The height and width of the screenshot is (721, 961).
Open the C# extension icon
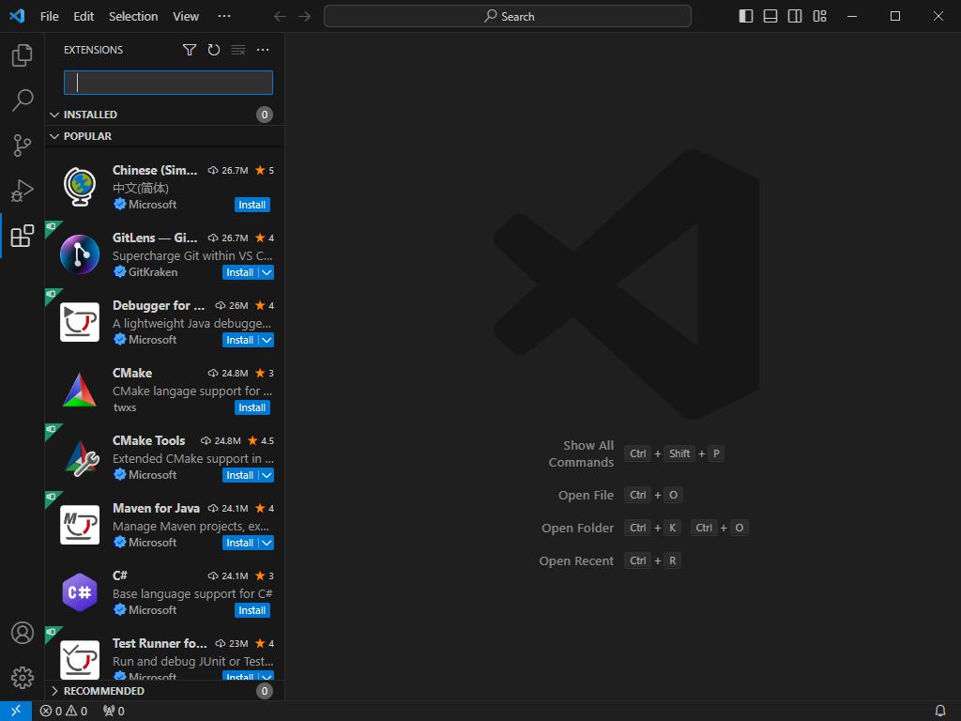pos(80,593)
